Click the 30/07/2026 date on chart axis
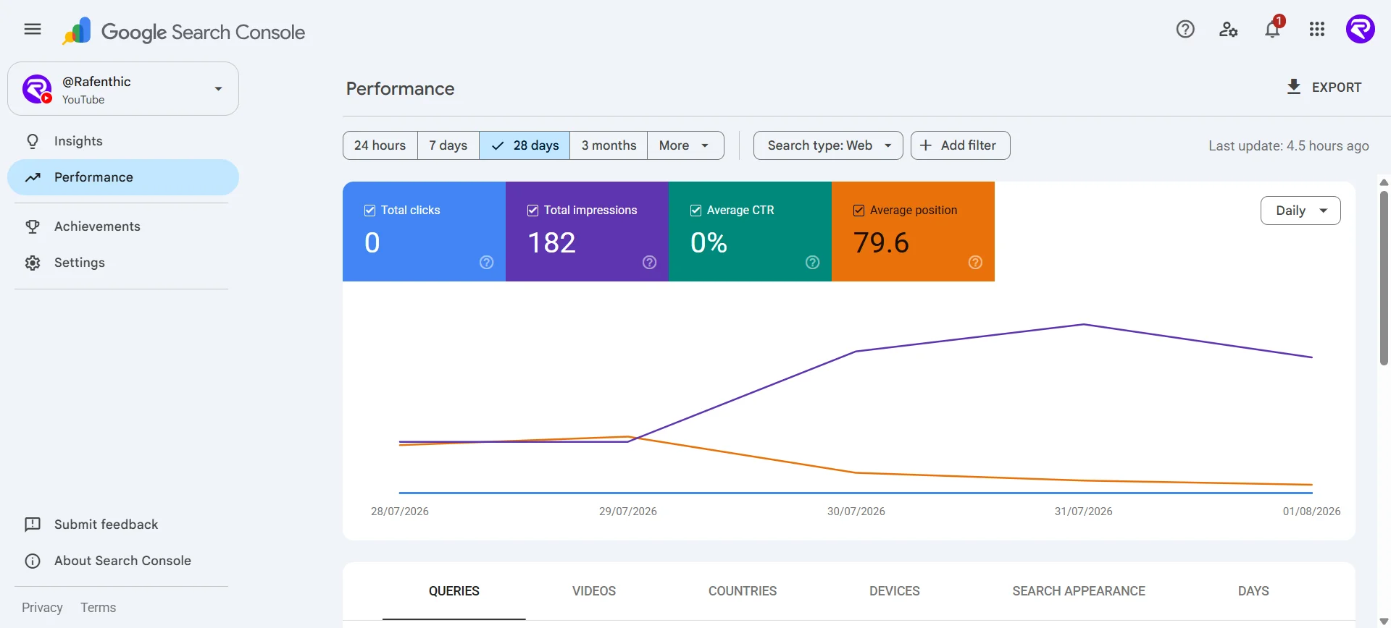Viewport: 1391px width, 628px height. 856,512
